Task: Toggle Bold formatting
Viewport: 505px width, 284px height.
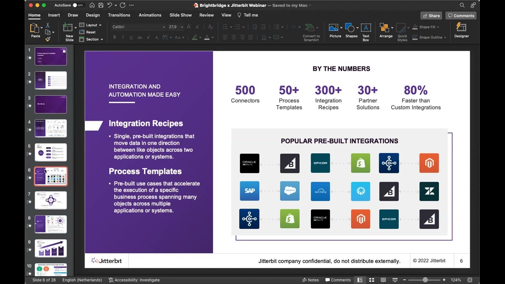Action: point(114,37)
